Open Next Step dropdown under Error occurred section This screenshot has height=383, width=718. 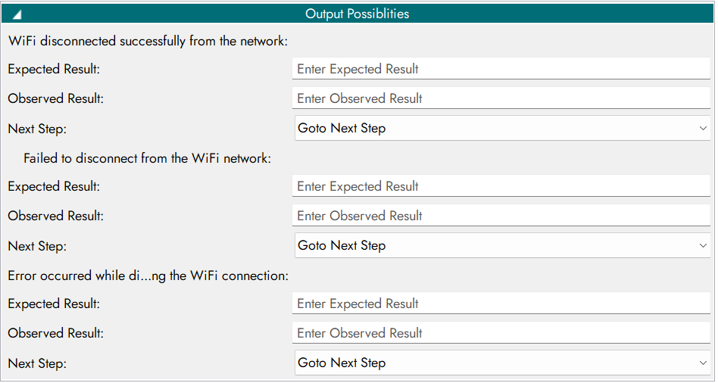pyautogui.click(x=501, y=363)
